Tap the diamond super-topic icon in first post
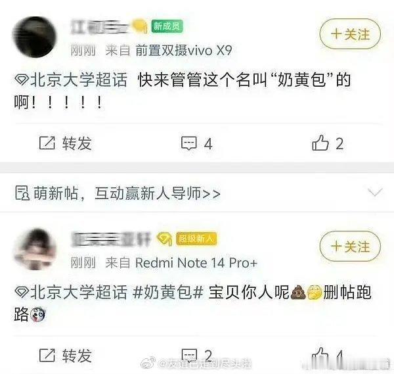This screenshot has width=394, height=374. pos(22,80)
